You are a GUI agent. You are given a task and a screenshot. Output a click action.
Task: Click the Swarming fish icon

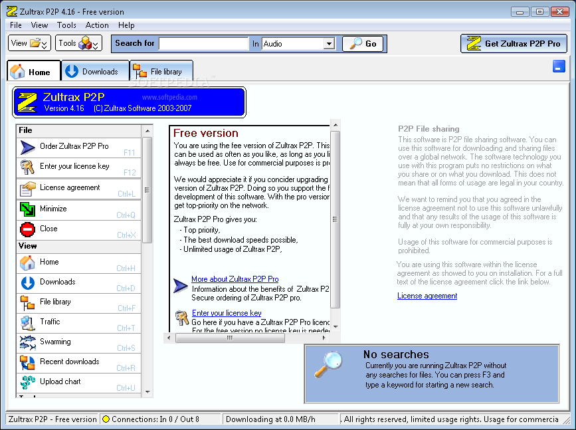click(x=27, y=342)
